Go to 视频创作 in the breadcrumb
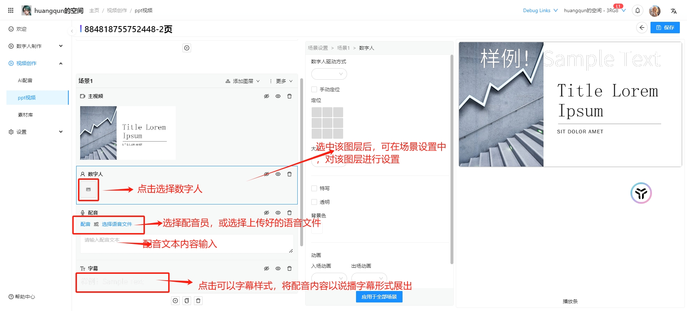This screenshot has height=311, width=687. pos(117,11)
